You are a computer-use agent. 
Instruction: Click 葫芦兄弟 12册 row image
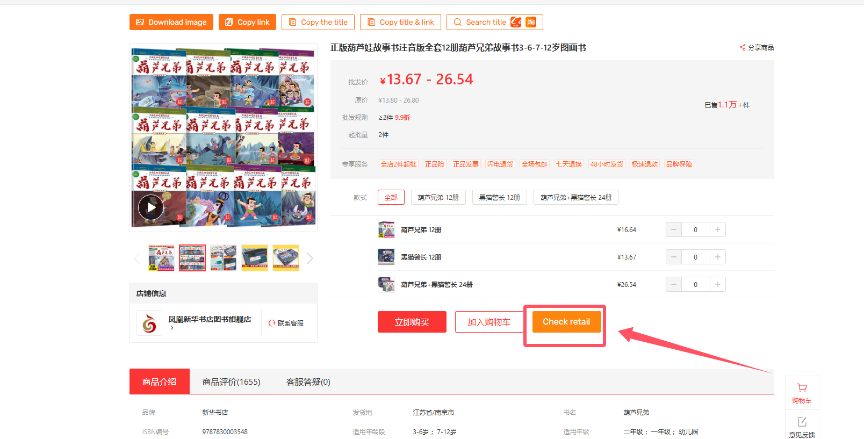click(x=386, y=229)
